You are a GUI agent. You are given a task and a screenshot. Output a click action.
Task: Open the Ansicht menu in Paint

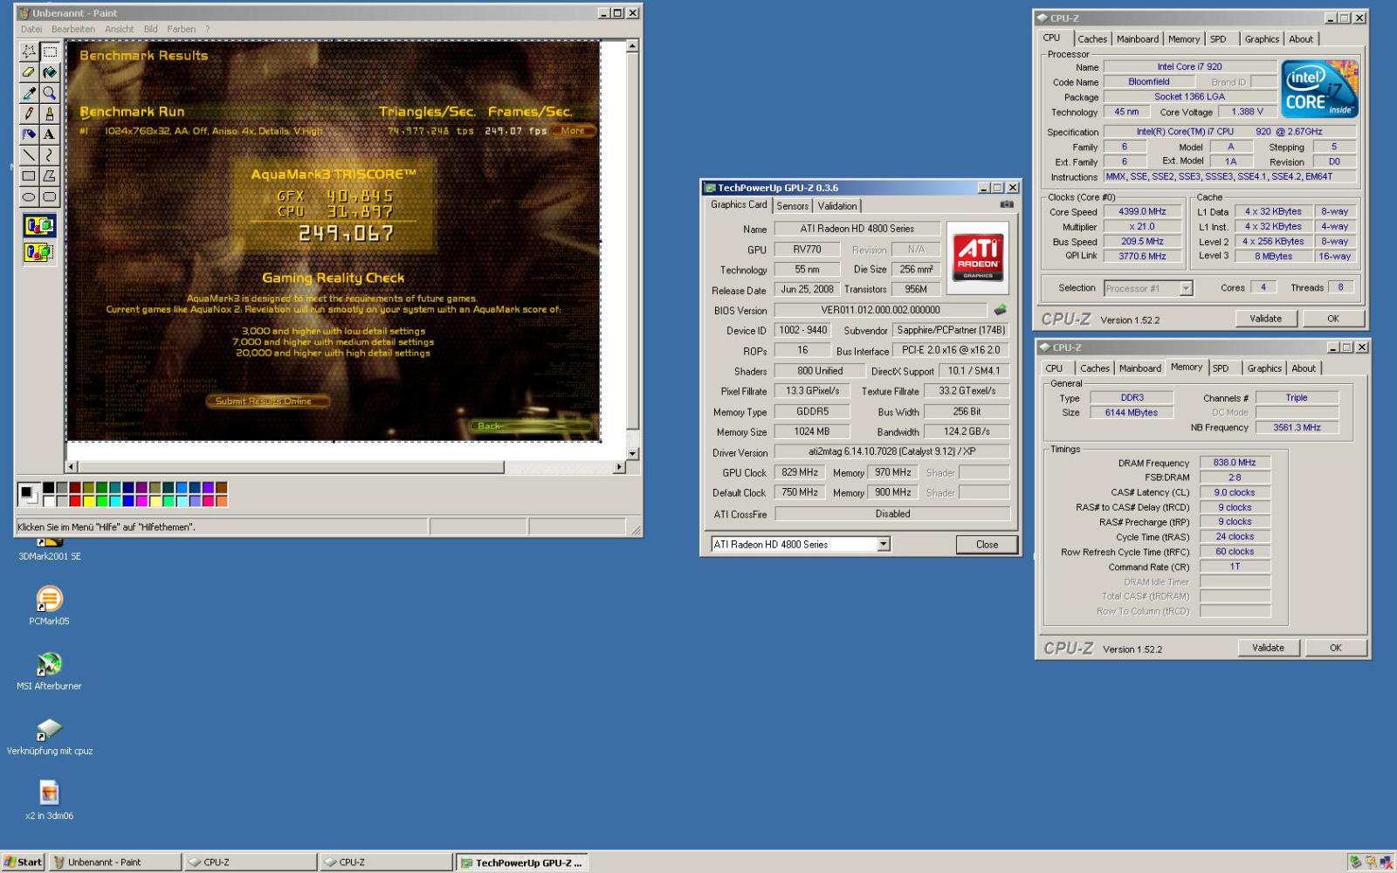pos(120,29)
